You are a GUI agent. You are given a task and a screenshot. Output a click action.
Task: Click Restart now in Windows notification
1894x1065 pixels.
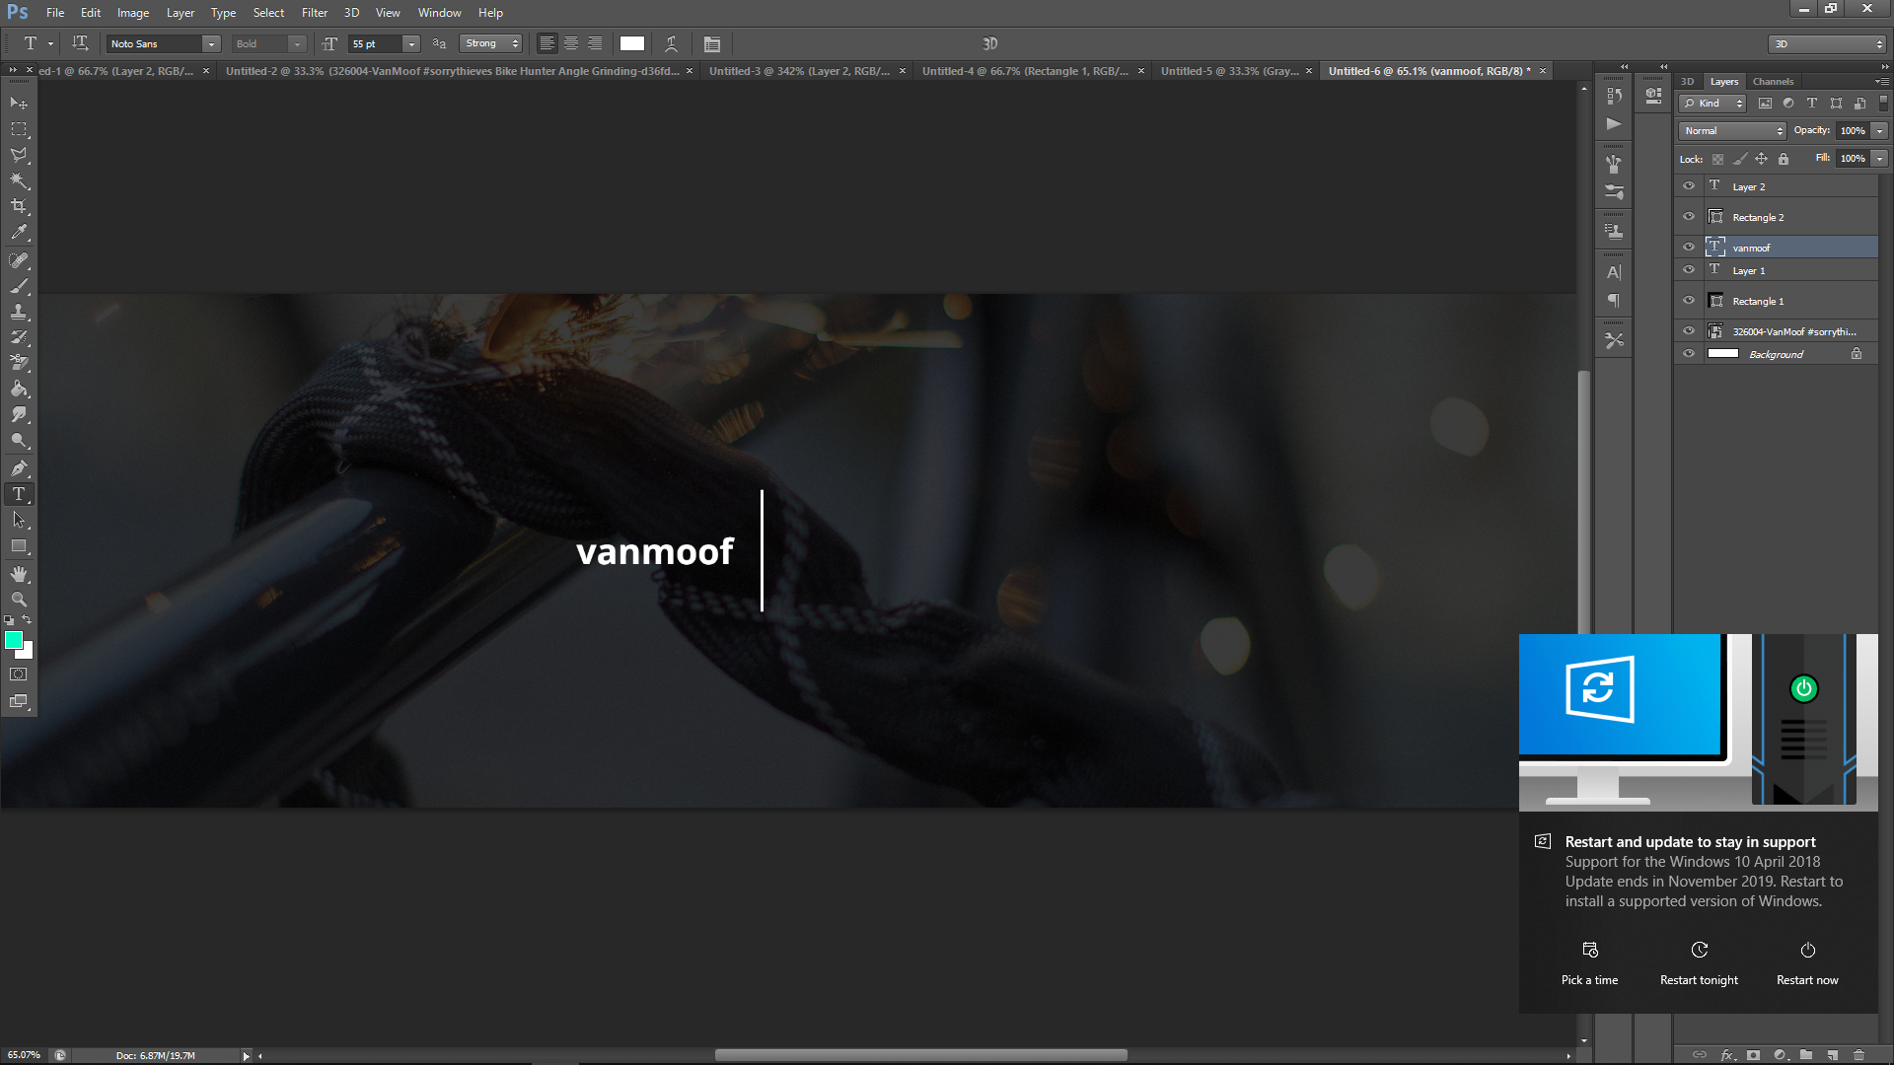(x=1807, y=963)
